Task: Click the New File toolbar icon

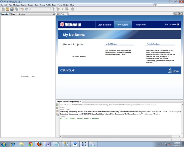Action: click(3, 9)
